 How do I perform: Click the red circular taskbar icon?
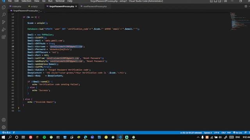[x=30, y=137]
